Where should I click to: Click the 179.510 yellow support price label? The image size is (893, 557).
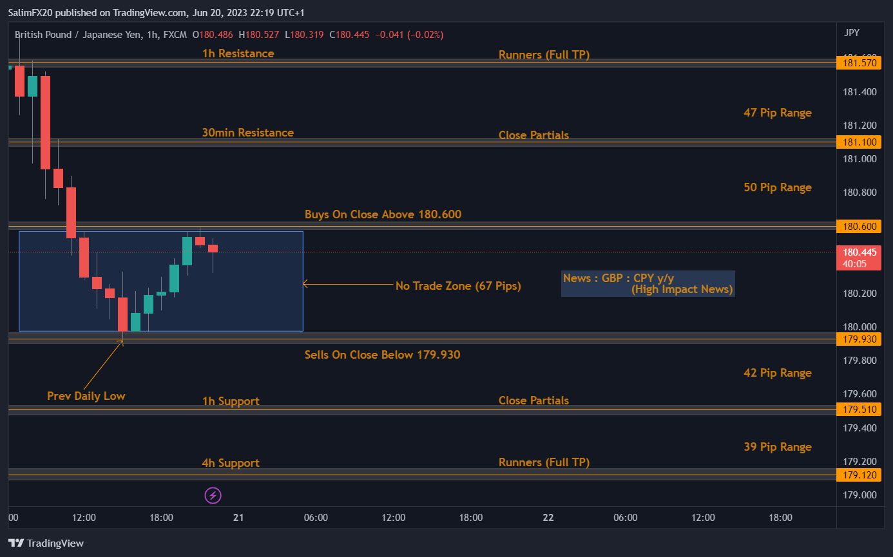tap(860, 409)
